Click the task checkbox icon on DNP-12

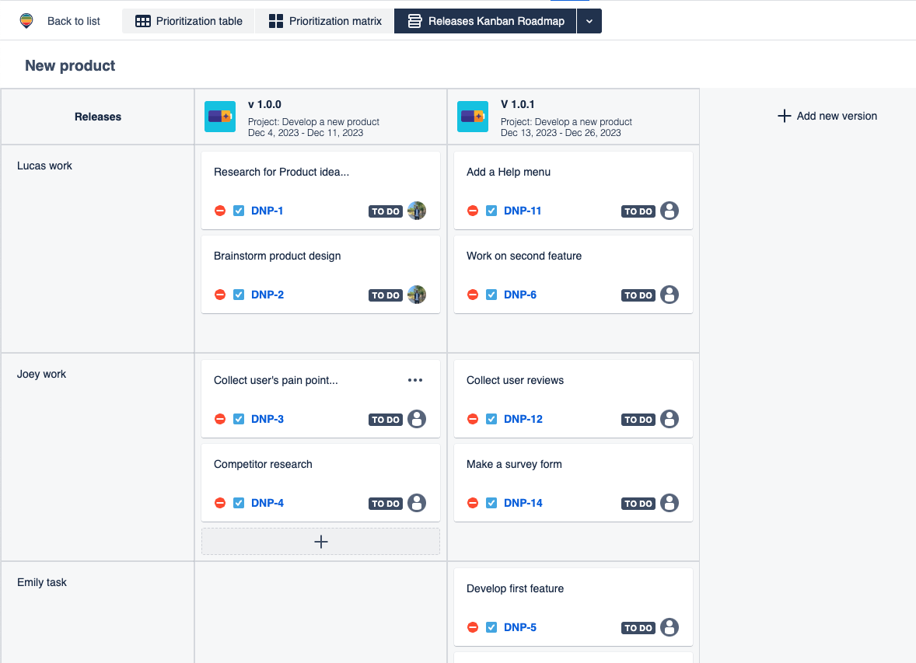tap(491, 419)
